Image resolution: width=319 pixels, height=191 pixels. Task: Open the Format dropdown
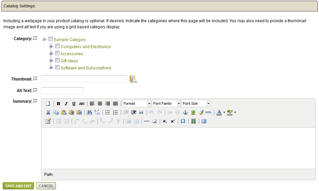point(137,103)
